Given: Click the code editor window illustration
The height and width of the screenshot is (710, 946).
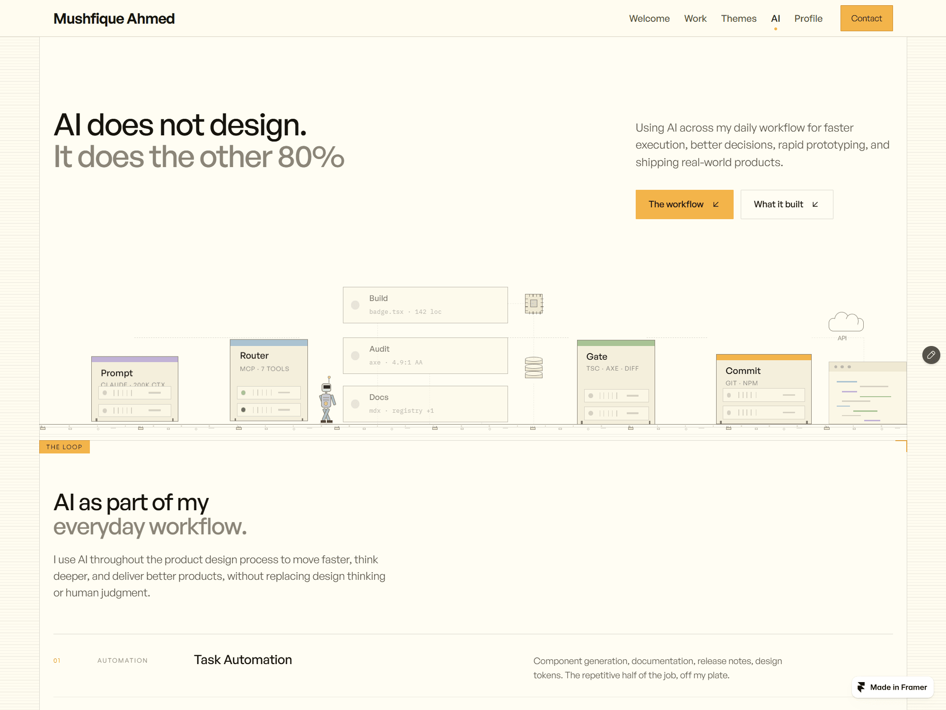Looking at the screenshot, I should tap(867, 393).
